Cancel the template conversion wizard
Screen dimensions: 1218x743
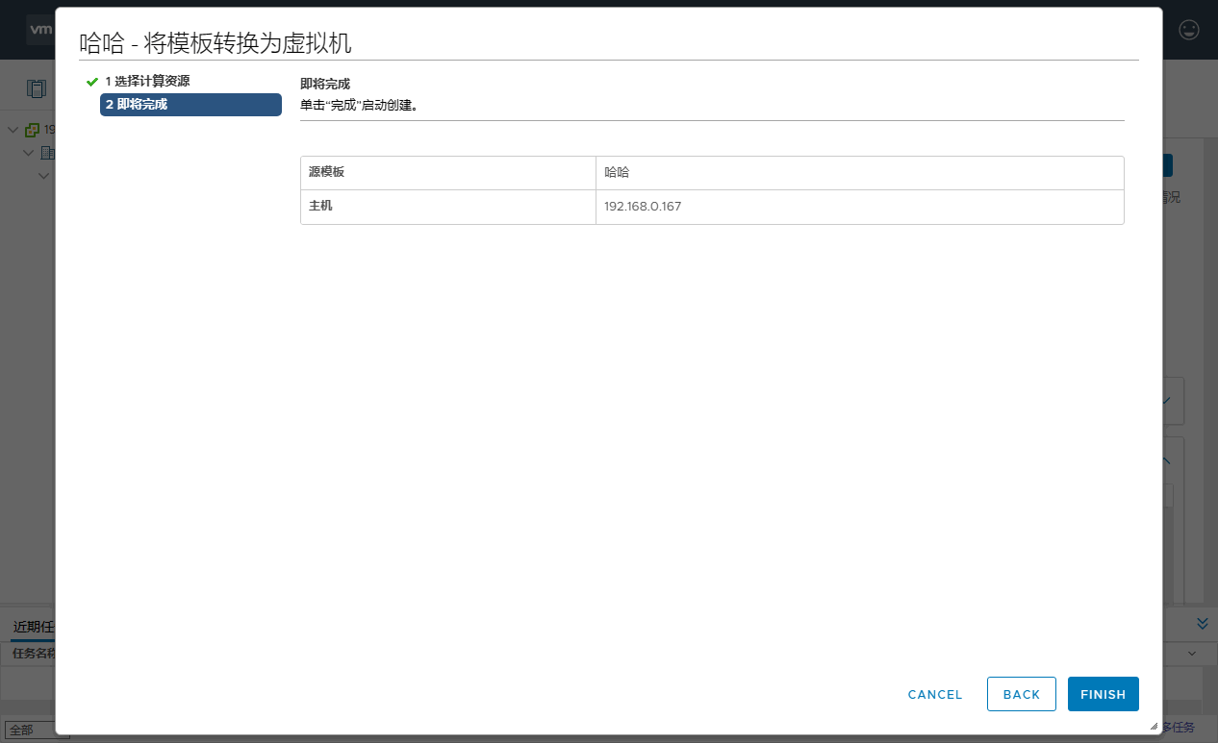tap(934, 694)
